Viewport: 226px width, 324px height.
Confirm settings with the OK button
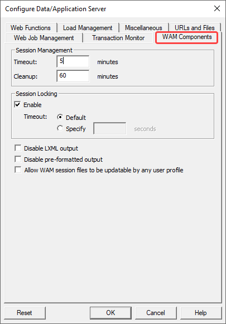click(110, 313)
